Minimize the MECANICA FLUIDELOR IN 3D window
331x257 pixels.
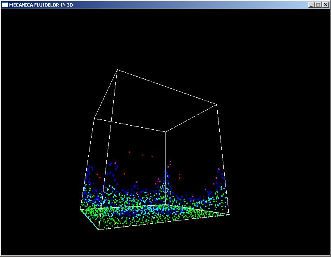311,5
